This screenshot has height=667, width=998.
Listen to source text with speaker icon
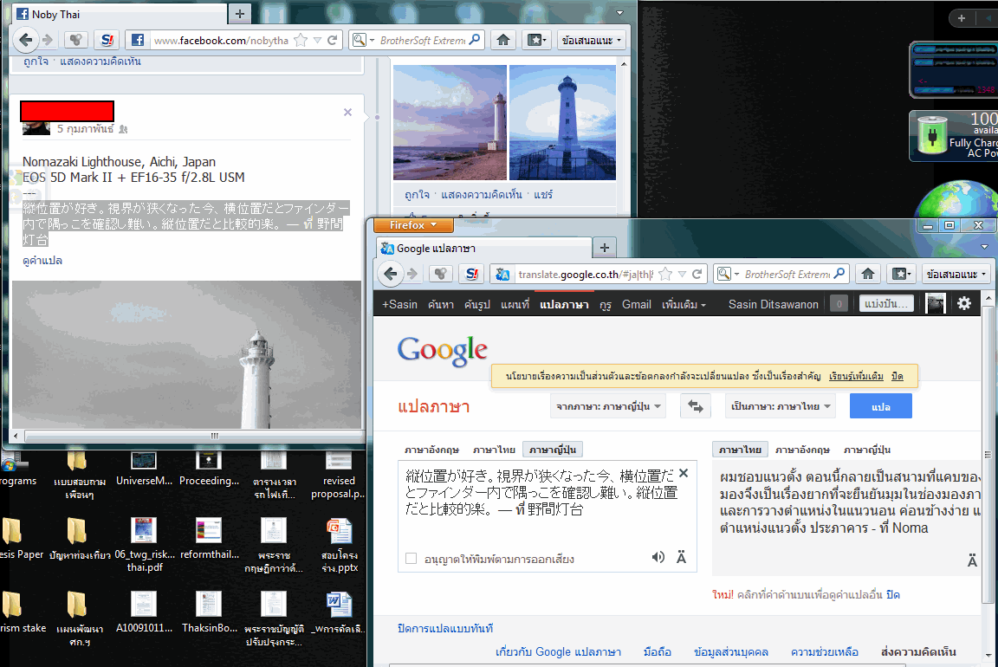click(658, 558)
